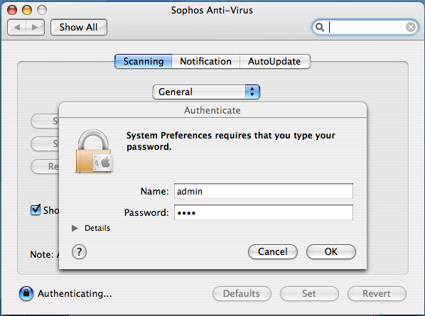The height and width of the screenshot is (316, 425).
Task: Click into the Password field
Action: tap(264, 212)
